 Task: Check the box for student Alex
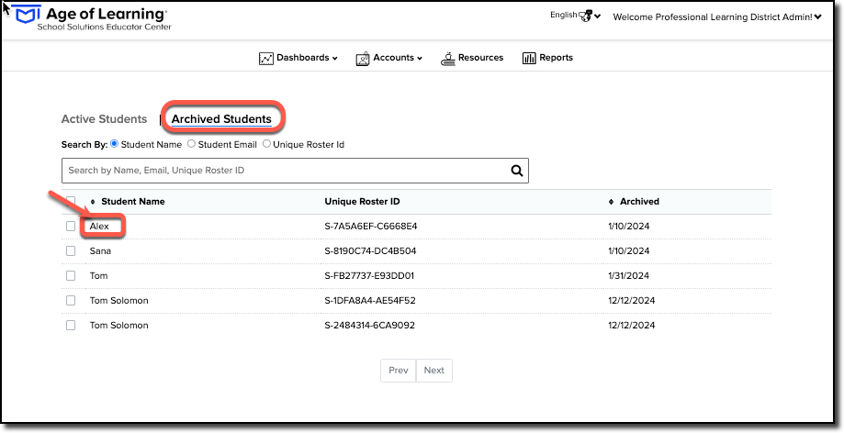(71, 226)
